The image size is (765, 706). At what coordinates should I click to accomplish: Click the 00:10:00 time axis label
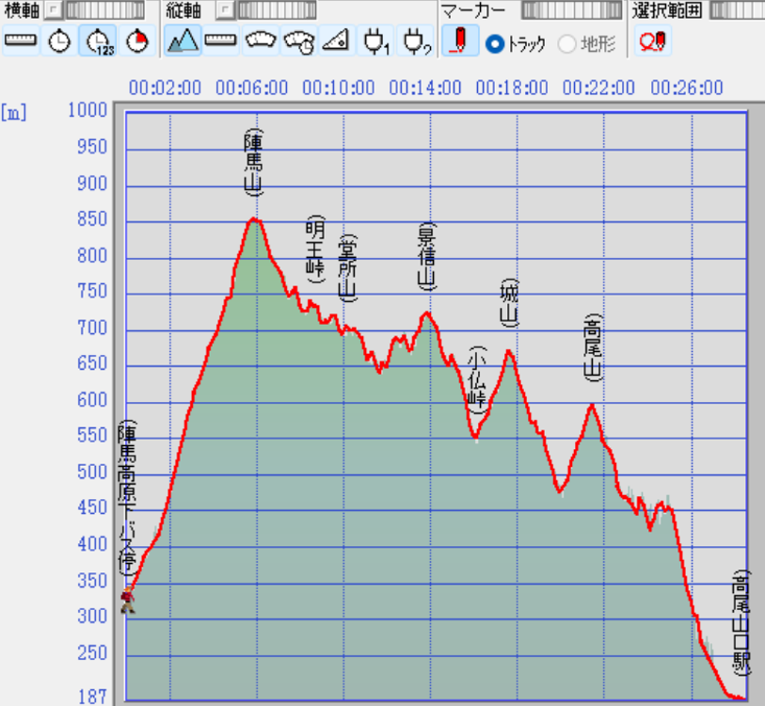pos(339,88)
